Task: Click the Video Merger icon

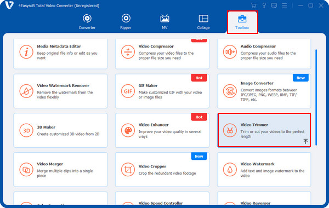Action: click(26, 170)
